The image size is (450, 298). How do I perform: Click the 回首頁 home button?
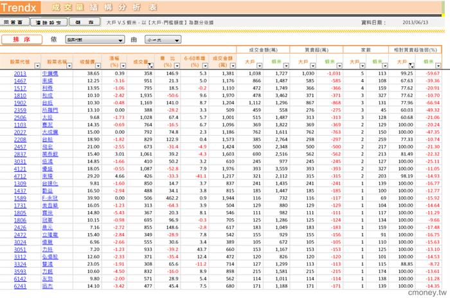pos(14,21)
